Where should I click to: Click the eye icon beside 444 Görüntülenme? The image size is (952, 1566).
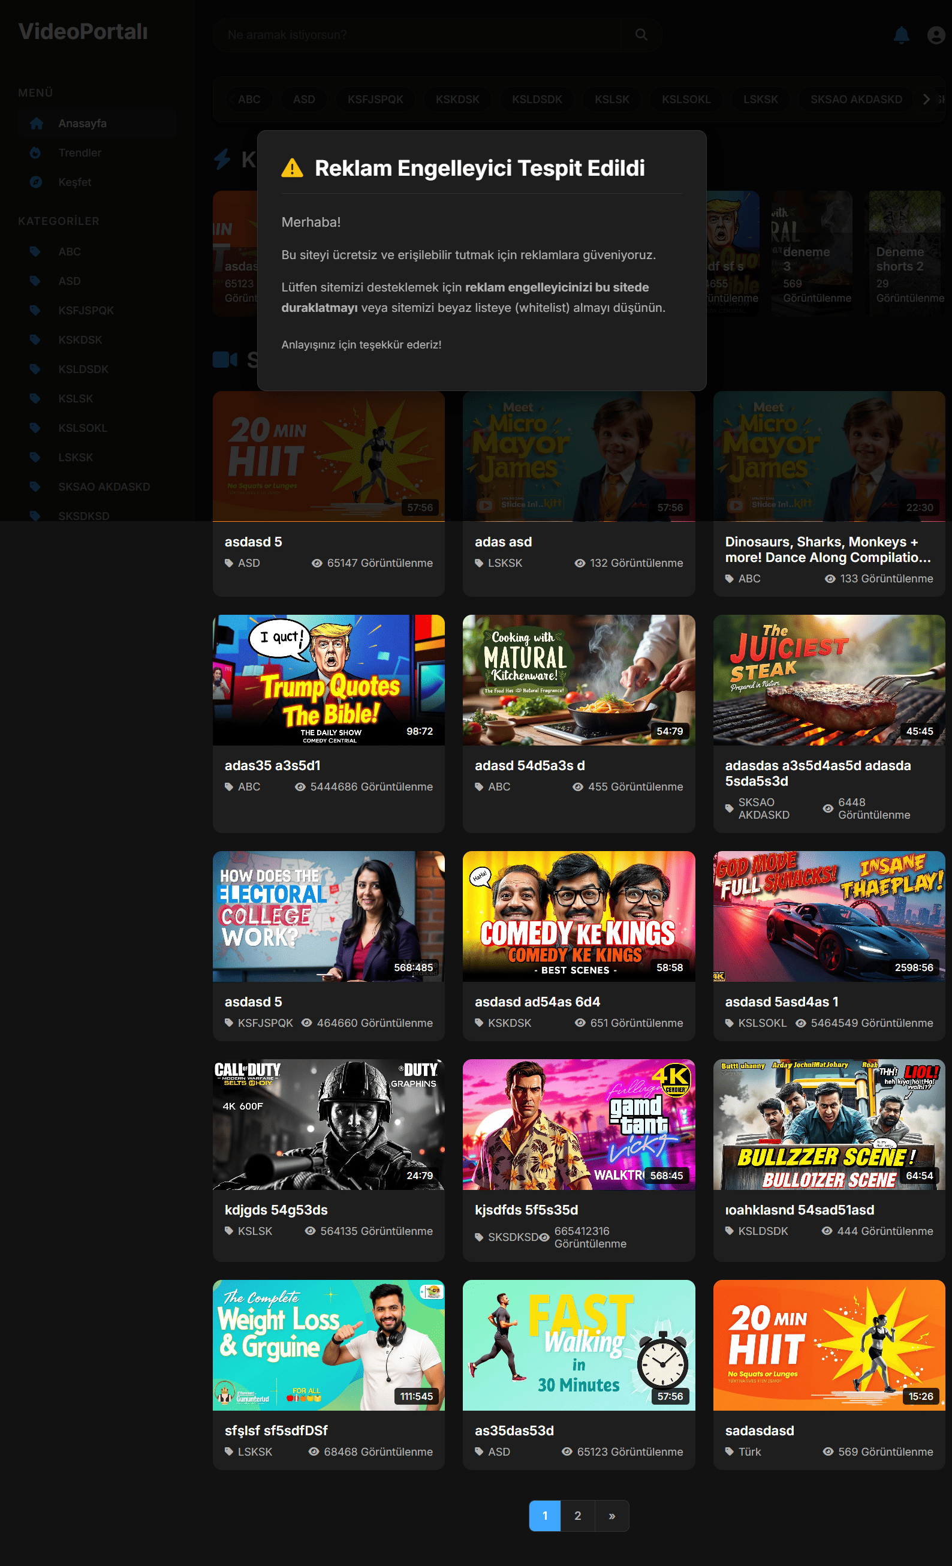(x=827, y=1231)
